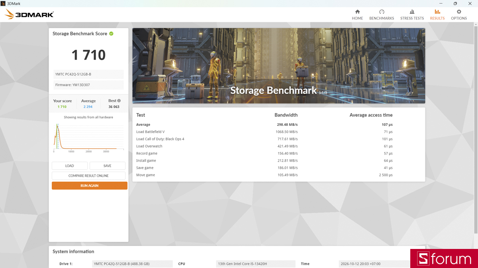Click the Drive 1 field in System information
The image size is (478, 268).
132,264
